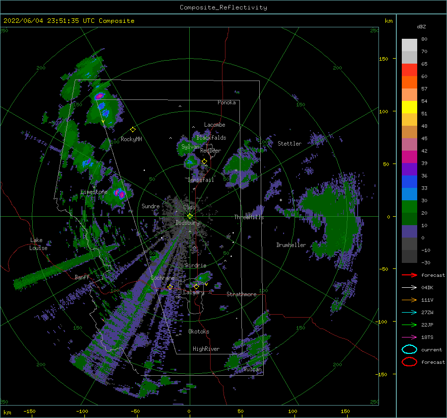The image size is (447, 418).
Task: Click the dBZ legend heading
Action: click(421, 26)
